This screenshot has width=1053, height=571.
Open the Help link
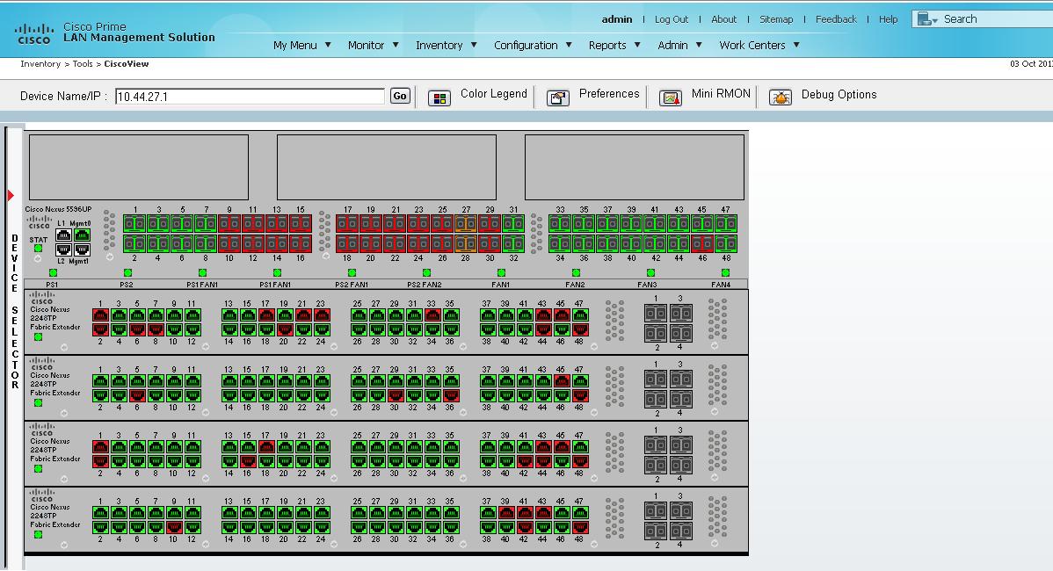(x=889, y=19)
